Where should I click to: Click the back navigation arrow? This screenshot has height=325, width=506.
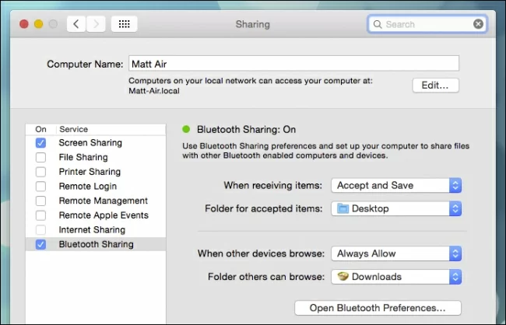tap(76, 24)
